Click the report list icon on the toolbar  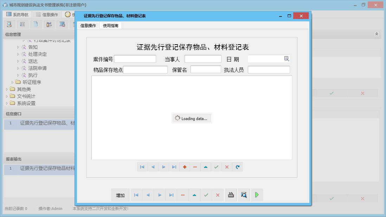22,24
